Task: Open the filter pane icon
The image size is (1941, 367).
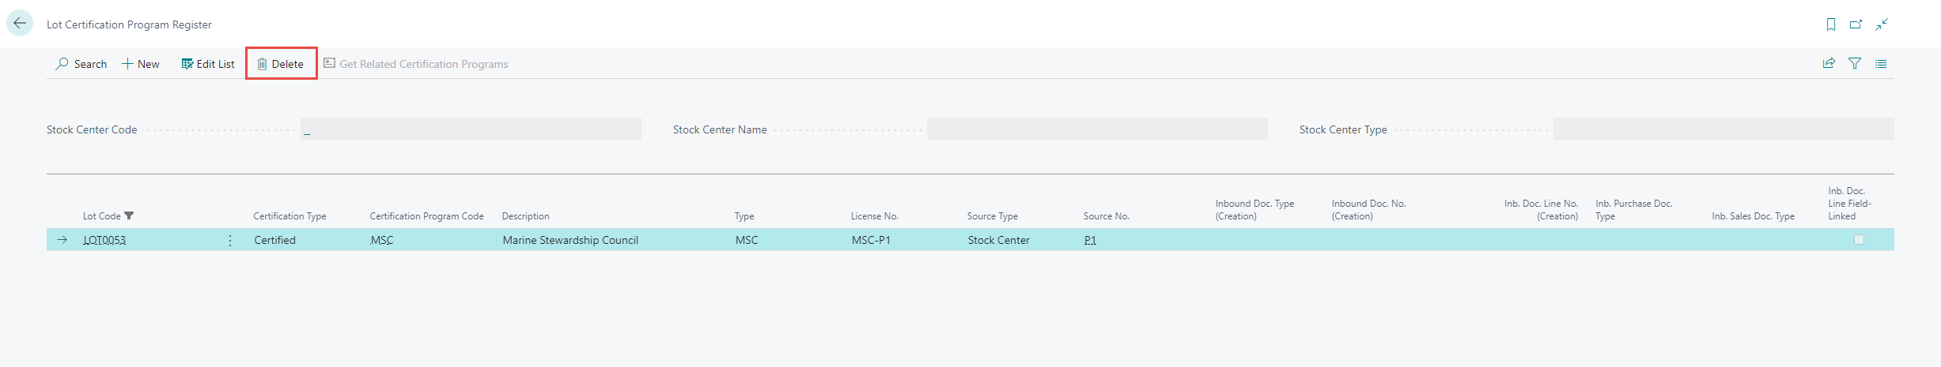Action: point(1855,64)
